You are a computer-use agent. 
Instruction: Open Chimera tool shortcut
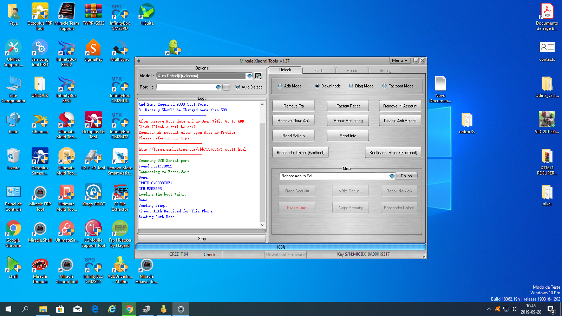40,123
